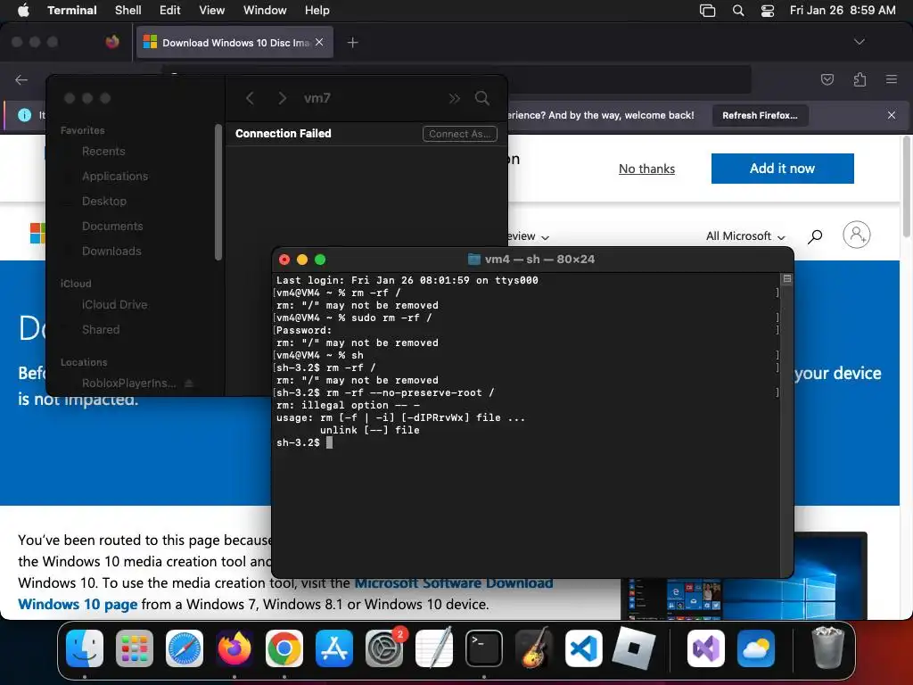Click Connect As button in Finder

click(459, 134)
